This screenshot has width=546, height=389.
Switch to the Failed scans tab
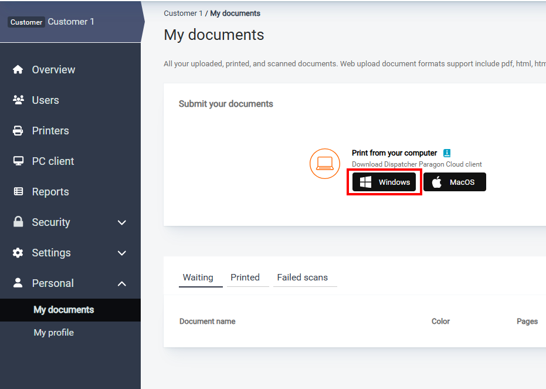[302, 278]
